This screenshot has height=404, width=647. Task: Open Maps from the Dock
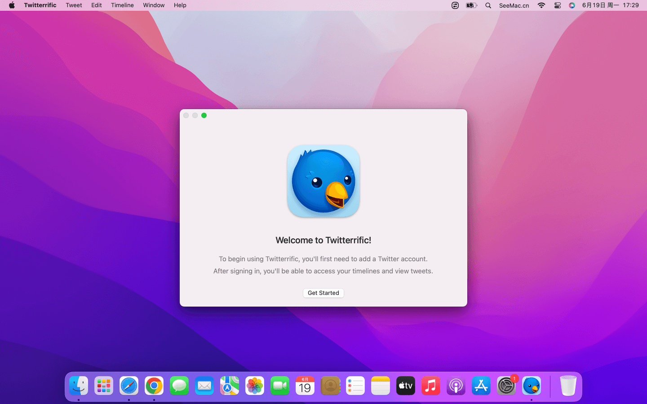[230, 386]
